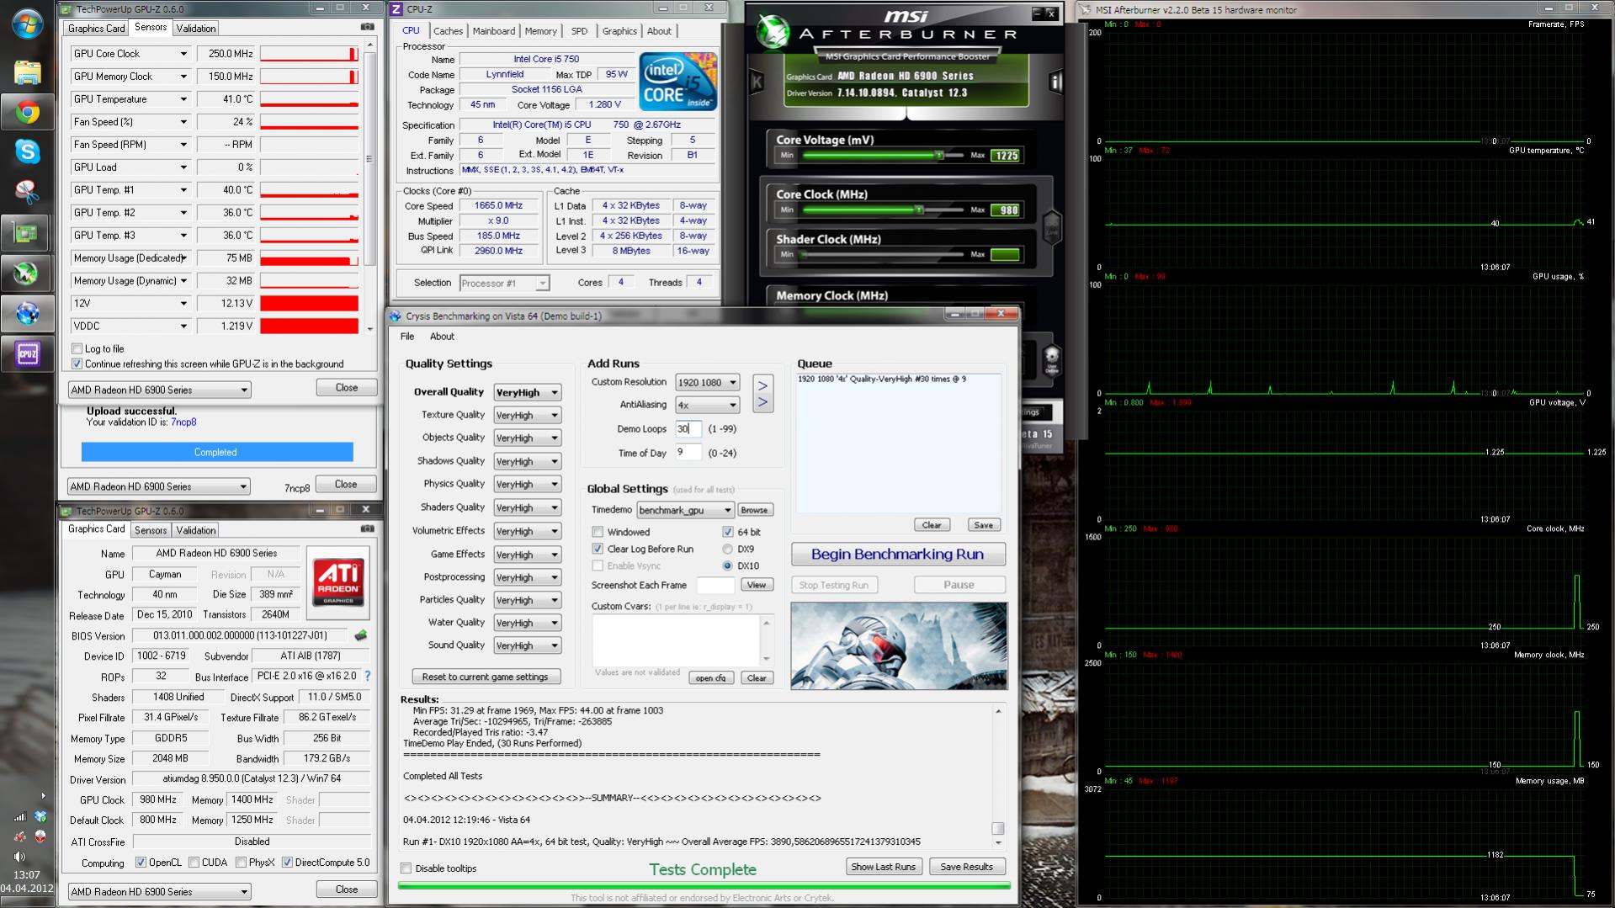
Task: Show hidden tray icons arrow
Action: point(43,795)
